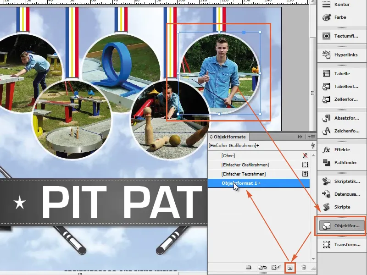Viewport: 367px width, 275px height.
Task: Open the Skripte panel
Action: pos(341,207)
